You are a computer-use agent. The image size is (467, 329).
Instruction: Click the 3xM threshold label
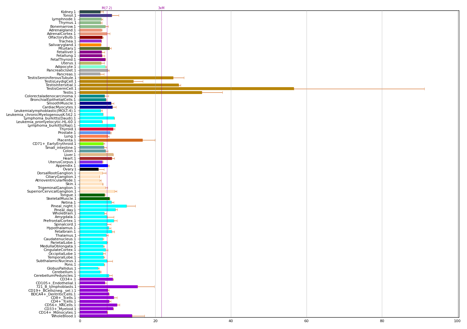(x=161, y=8)
